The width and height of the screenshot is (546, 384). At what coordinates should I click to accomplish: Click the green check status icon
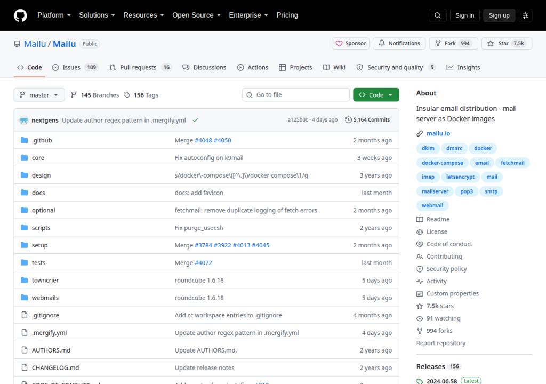195,120
